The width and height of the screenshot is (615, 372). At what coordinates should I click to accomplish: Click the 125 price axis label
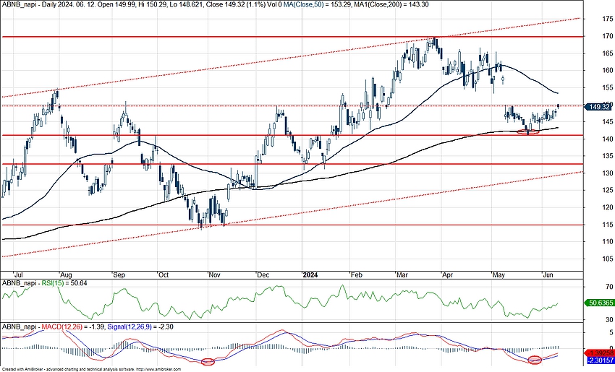(608, 190)
